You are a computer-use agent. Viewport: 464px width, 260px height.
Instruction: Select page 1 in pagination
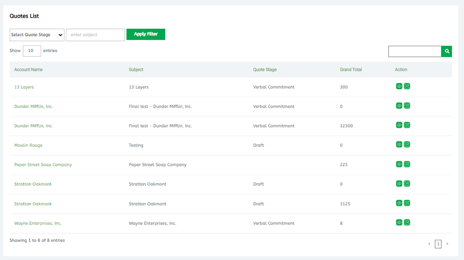[438, 244]
